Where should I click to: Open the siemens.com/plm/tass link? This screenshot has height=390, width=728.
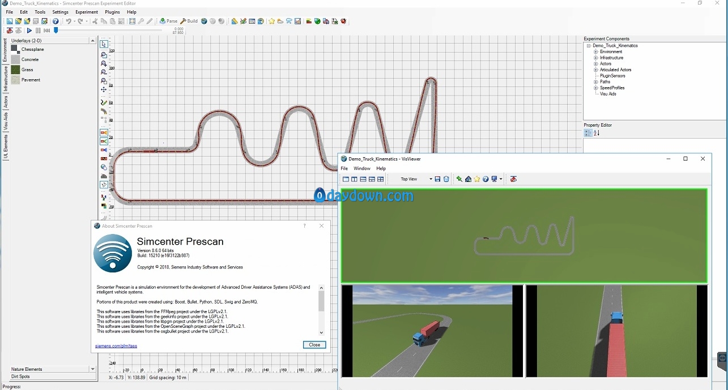point(117,345)
